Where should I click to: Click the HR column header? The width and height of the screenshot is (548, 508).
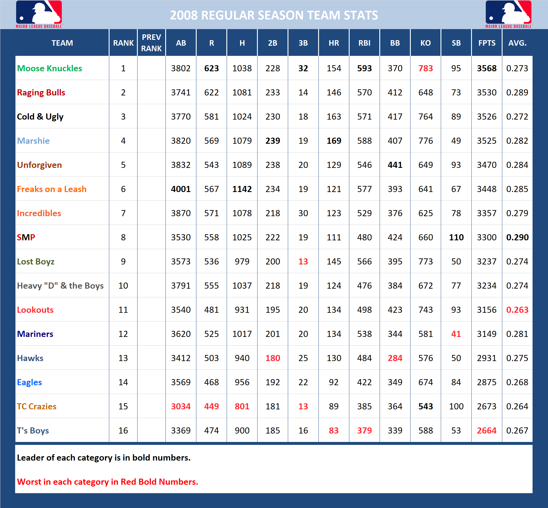[x=334, y=43]
